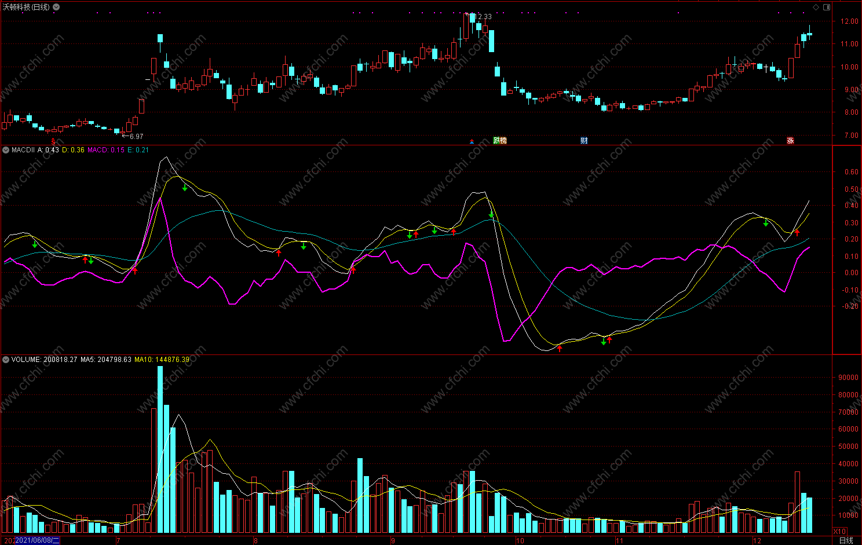Click the 涨 marker near December
Image resolution: width=862 pixels, height=545 pixels.
[x=790, y=141]
